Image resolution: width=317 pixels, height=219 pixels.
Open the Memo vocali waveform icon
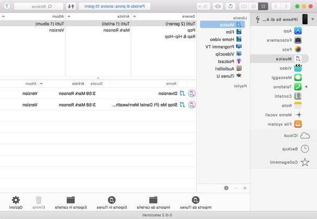(x=298, y=115)
